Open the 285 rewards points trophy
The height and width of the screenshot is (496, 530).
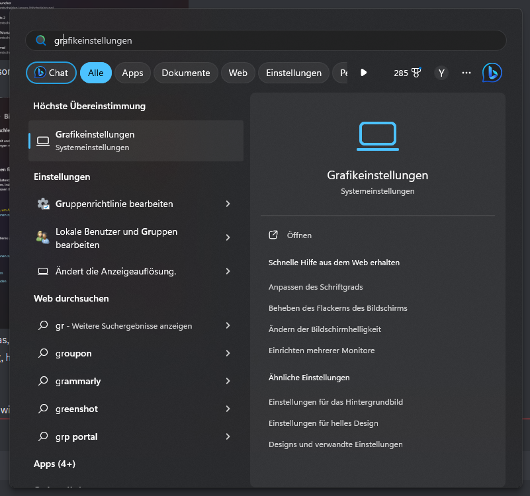click(408, 73)
